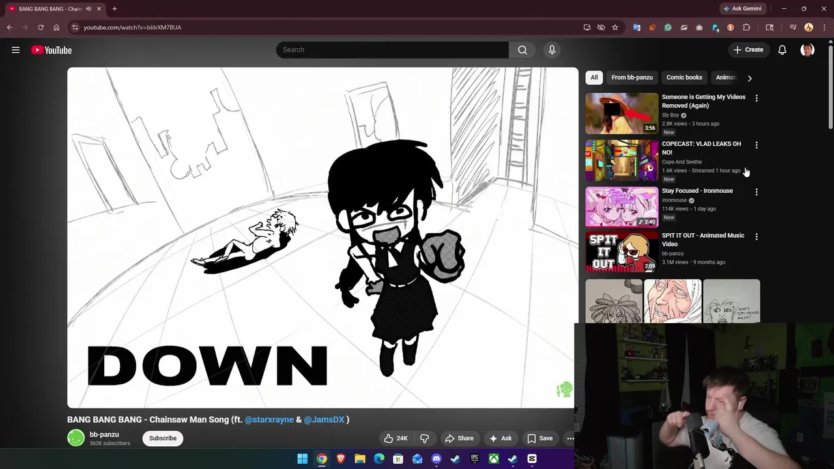Screen dimensions: 834x469
Task: Open the @starxrayne channel link
Action: tap(269, 419)
